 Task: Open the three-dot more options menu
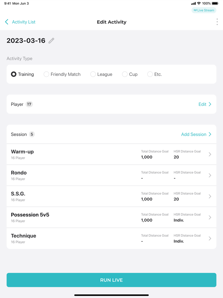click(x=217, y=22)
